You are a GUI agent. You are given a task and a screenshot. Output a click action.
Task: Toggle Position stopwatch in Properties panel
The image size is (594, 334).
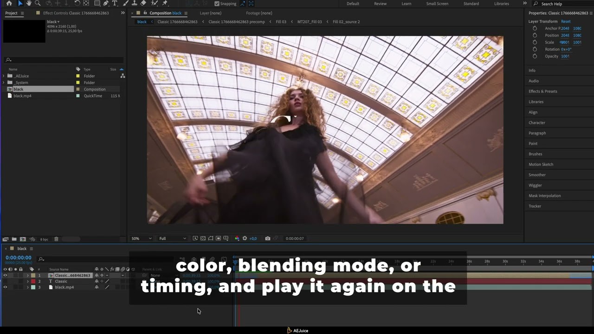pos(535,35)
